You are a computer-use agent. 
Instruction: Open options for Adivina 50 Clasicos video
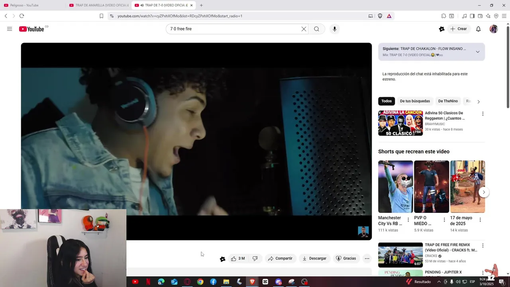pos(483,114)
